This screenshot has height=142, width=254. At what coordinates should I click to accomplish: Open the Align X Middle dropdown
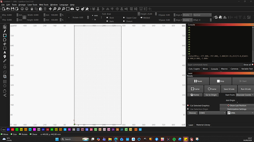pos(187,15)
